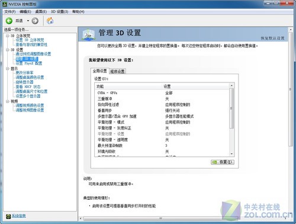The width and height of the screenshot is (296, 224).
Task: Select 调整桌面颜色设置 in the tree
Action: coord(30,77)
